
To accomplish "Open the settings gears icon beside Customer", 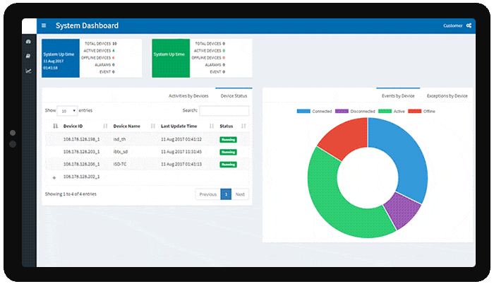I will pyautogui.click(x=469, y=25).
